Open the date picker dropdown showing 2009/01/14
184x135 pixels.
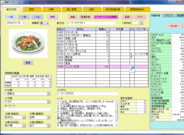point(24,23)
